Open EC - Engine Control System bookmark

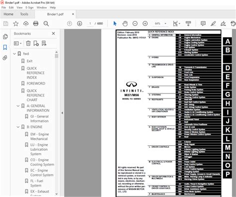click(42, 173)
